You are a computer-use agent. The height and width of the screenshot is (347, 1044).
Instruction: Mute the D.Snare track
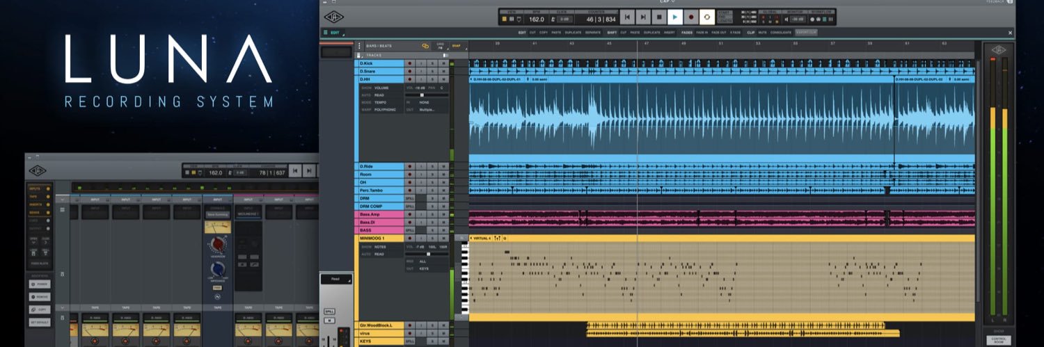point(443,71)
